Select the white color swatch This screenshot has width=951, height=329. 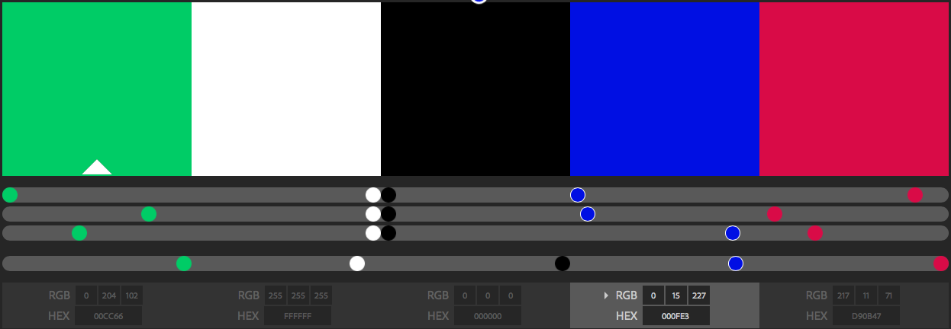pyautogui.click(x=285, y=88)
